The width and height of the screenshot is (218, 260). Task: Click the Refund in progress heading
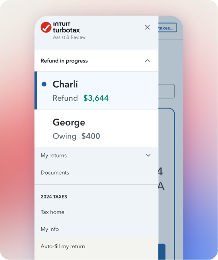pos(64,61)
